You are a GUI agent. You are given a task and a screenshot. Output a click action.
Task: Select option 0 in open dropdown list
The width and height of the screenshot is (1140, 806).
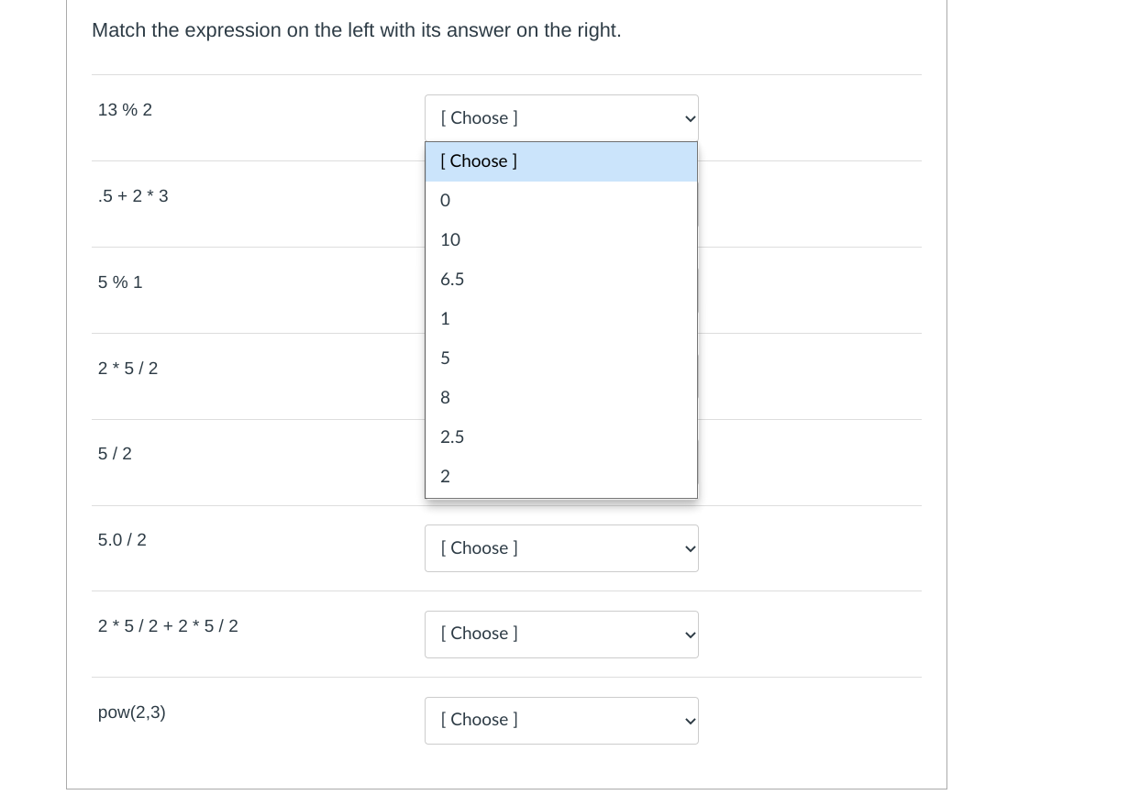click(560, 201)
